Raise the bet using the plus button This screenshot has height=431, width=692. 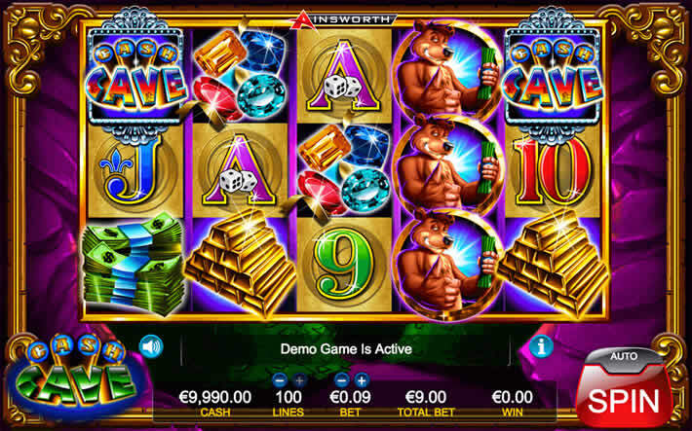pyautogui.click(x=362, y=379)
